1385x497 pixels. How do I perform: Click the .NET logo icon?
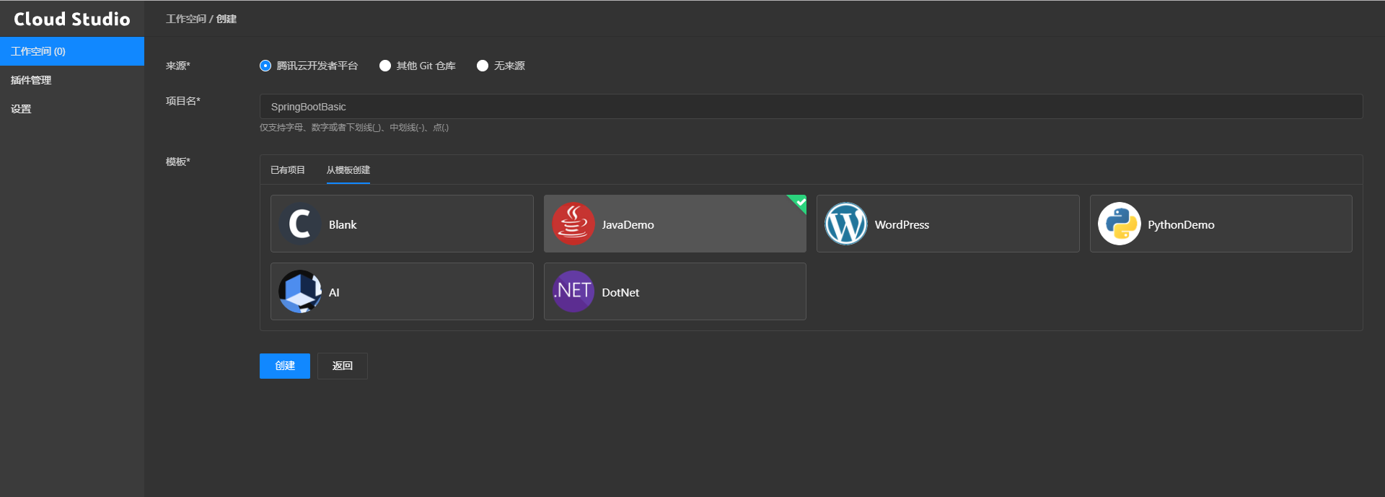click(573, 291)
